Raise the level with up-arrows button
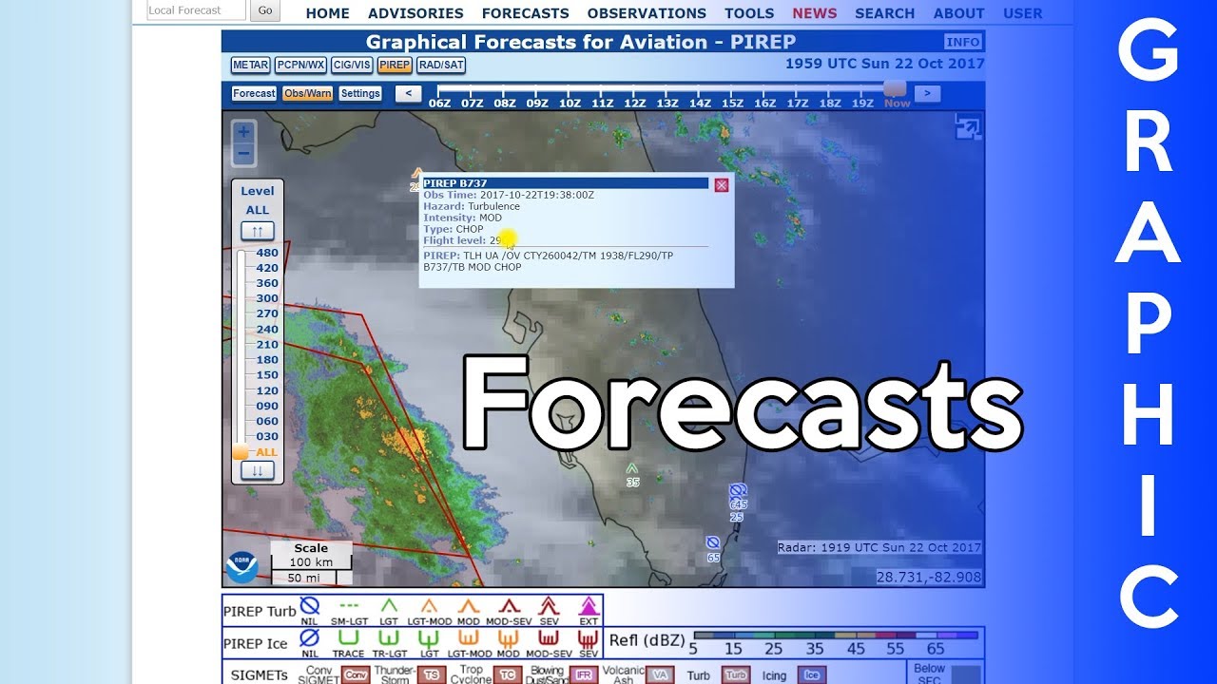 click(258, 231)
